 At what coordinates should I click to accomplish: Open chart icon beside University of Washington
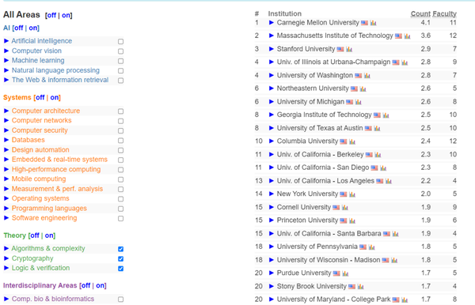pos(367,76)
